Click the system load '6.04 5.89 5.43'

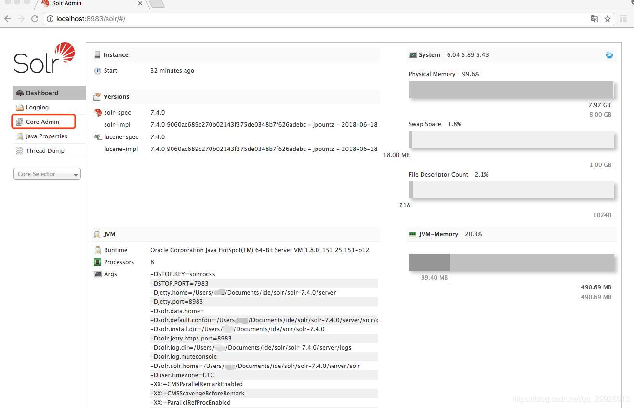[468, 54]
